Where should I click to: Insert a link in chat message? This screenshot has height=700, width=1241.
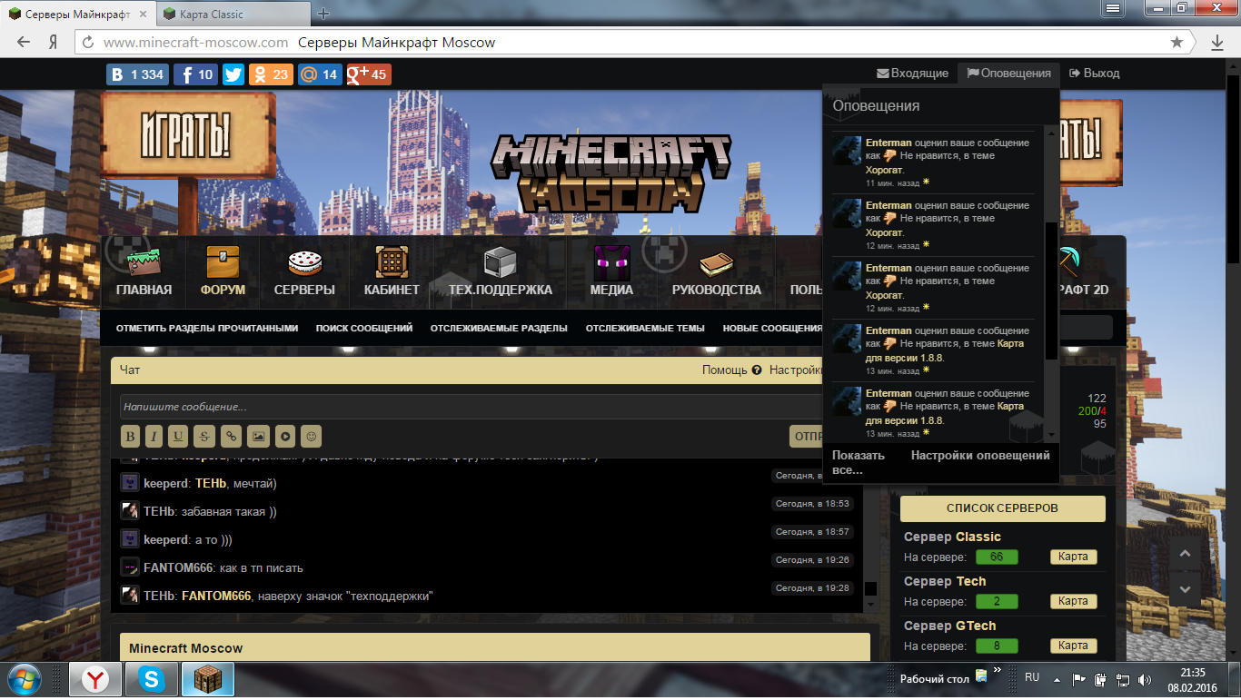pyautogui.click(x=232, y=437)
